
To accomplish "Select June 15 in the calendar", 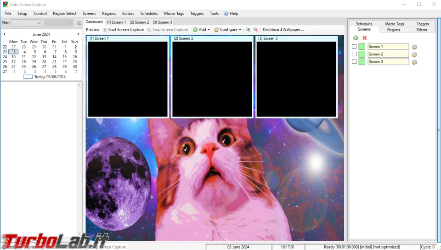I will pyautogui.click(x=64, y=57).
